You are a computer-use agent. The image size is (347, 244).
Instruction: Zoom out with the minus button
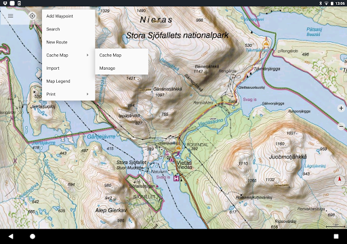click(341, 126)
